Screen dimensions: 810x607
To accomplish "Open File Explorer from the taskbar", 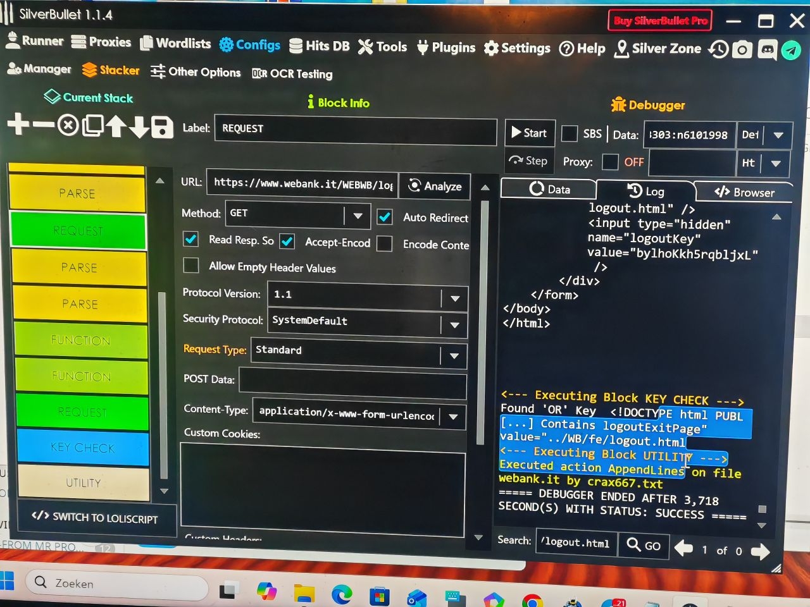I will click(x=304, y=593).
